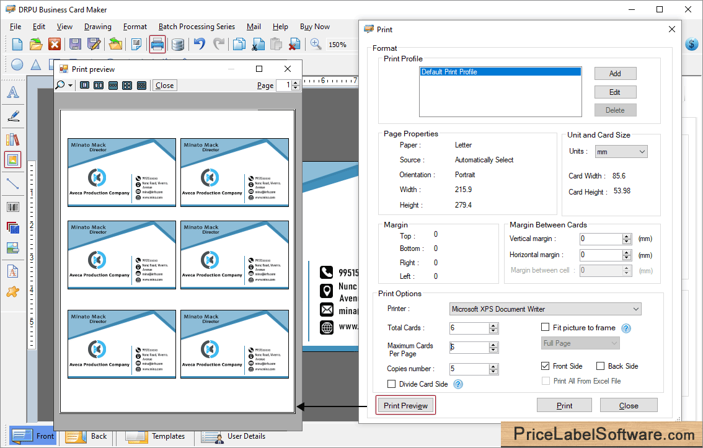Image resolution: width=703 pixels, height=448 pixels.
Task: Select the Barcode tool in sidebar
Action: [13, 207]
